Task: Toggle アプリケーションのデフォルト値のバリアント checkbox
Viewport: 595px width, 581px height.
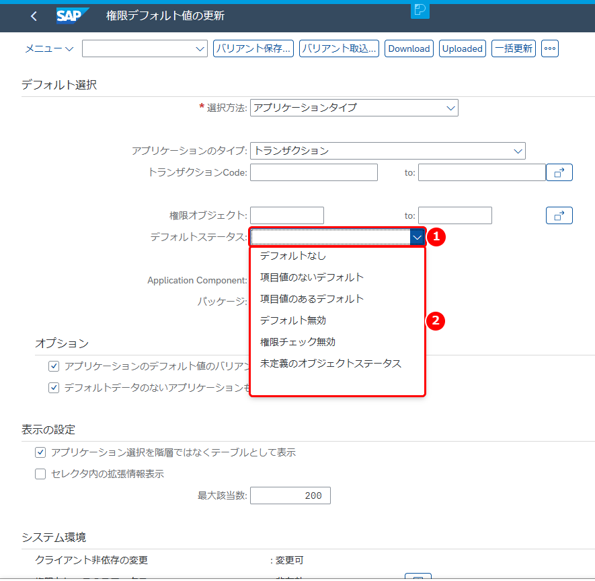Action: [x=54, y=366]
